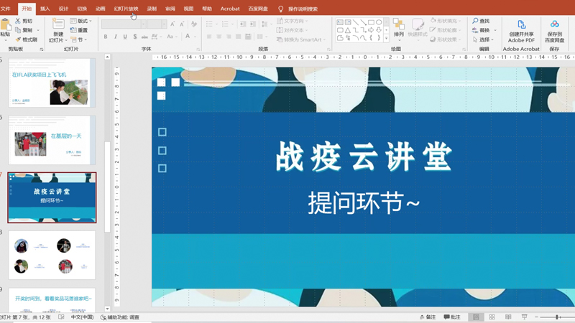Select the triangle shape in gallery
The height and width of the screenshot is (323, 575).
pyautogui.click(x=348, y=30)
